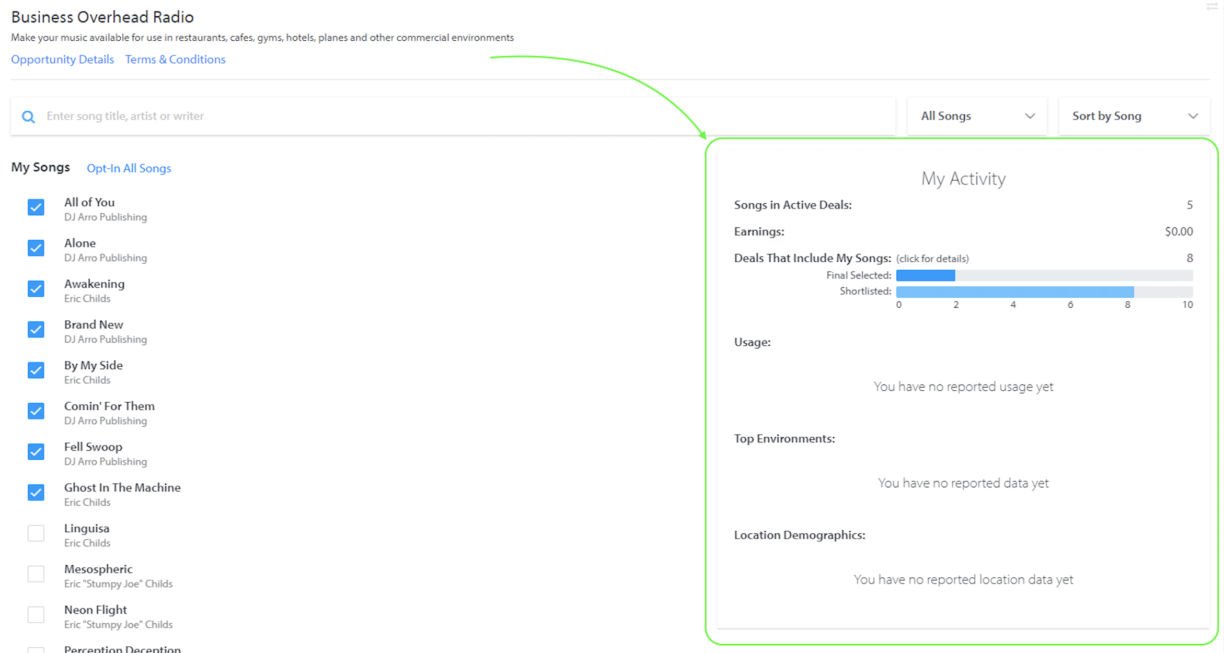Enable the Mesospheric song checkbox
The width and height of the screenshot is (1224, 653).
click(36, 574)
